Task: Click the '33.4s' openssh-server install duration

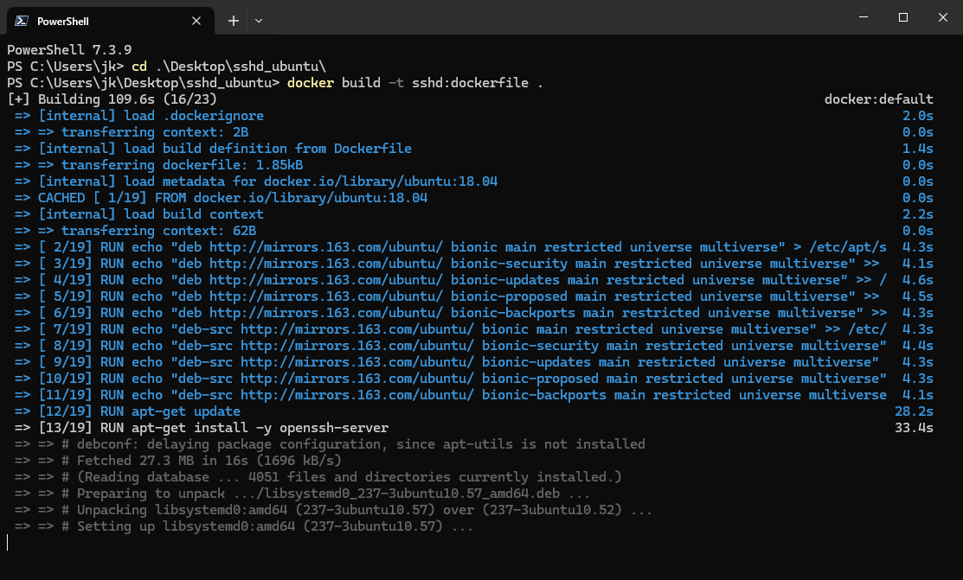Action: coord(914,428)
